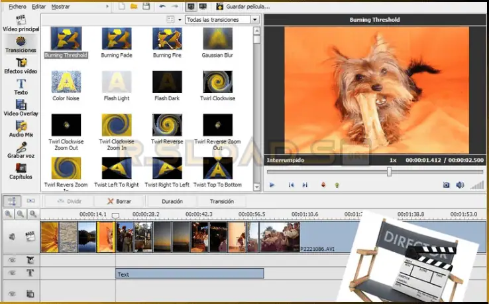Select the Twirl Clockwise transition thumbnail
The width and height of the screenshot is (489, 304).
(x=217, y=82)
